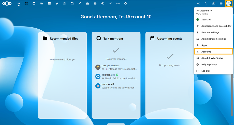Open the Activity lightning bolt icon
Screen dimensions: 234x125
57,3
